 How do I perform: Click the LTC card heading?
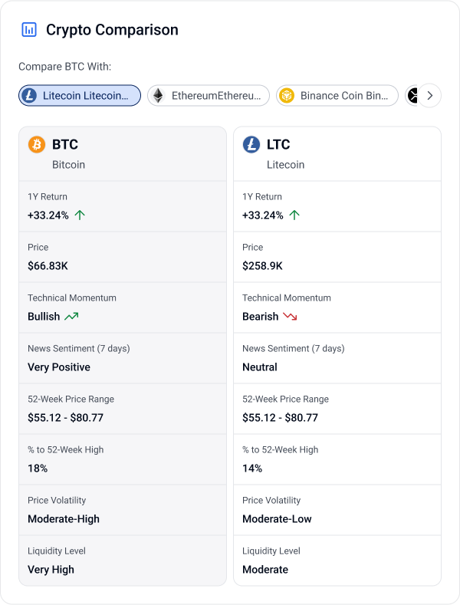coord(278,144)
